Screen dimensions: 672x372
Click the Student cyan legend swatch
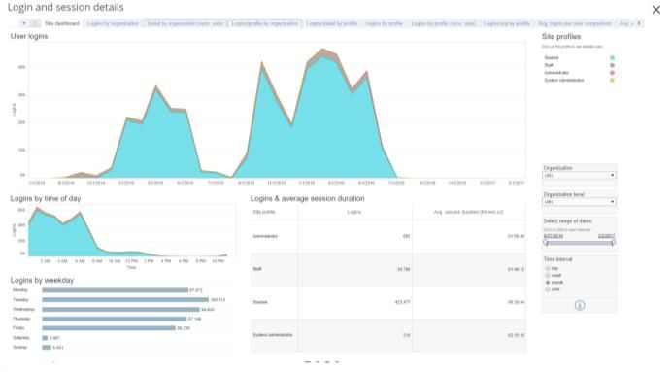click(x=612, y=58)
